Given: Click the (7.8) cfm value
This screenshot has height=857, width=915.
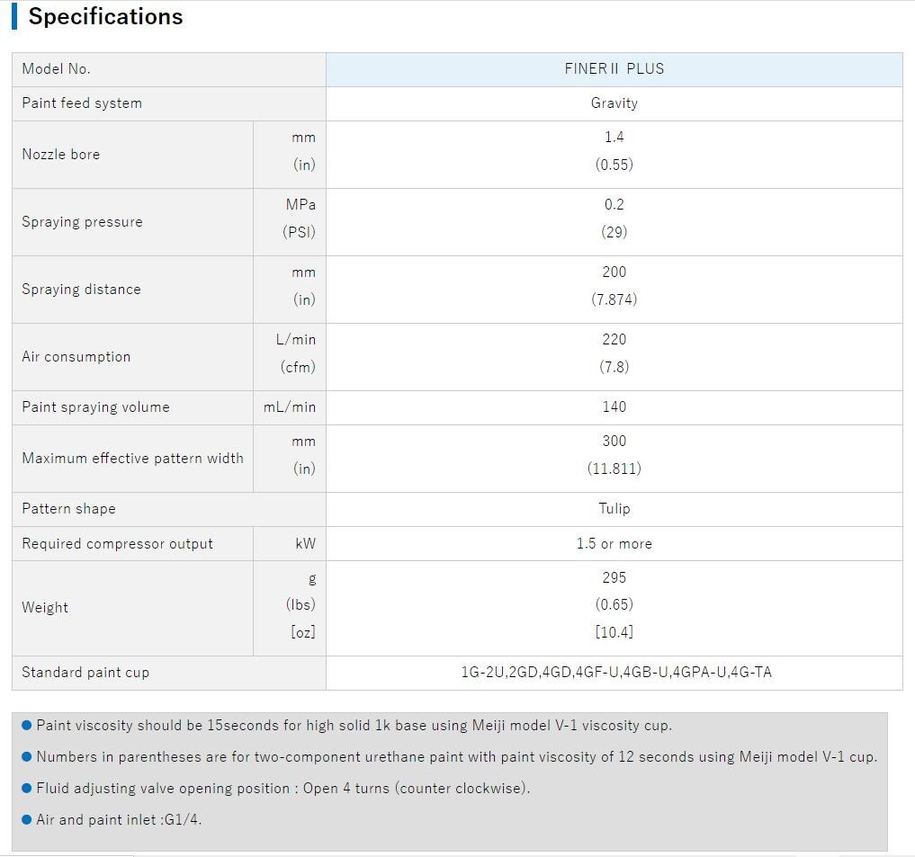Looking at the screenshot, I should [614, 367].
